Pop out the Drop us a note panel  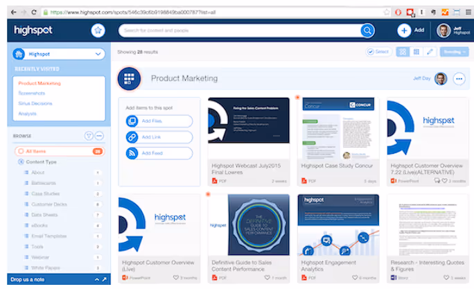pos(104,279)
